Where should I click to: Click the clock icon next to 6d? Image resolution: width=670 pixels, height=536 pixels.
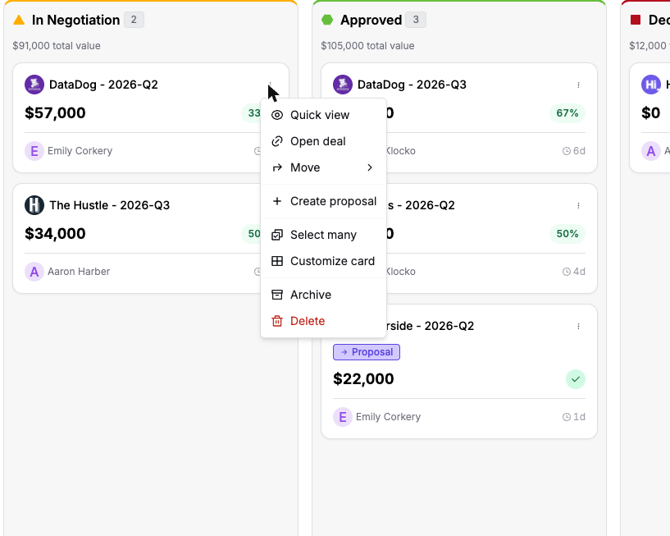(x=566, y=151)
